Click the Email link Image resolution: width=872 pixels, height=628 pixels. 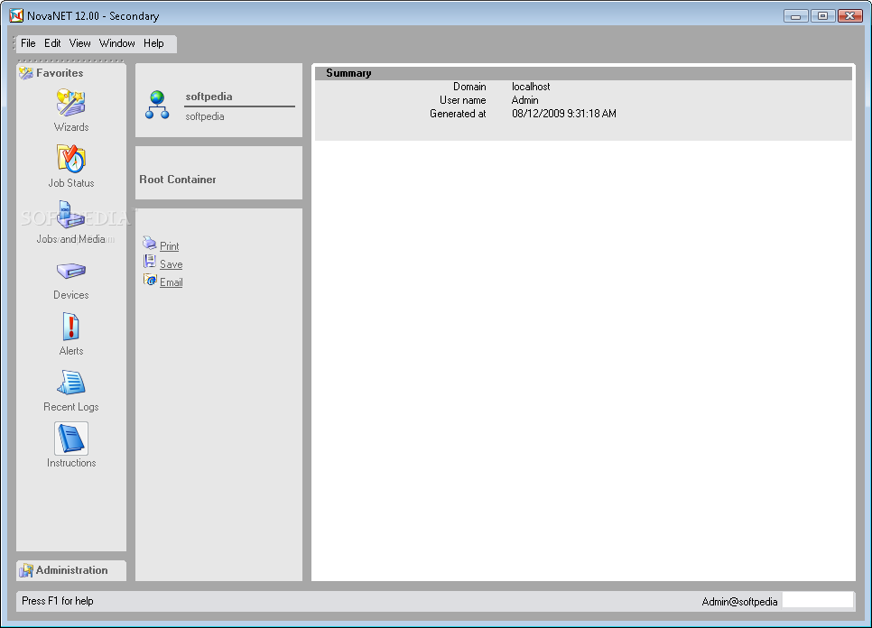tap(171, 282)
